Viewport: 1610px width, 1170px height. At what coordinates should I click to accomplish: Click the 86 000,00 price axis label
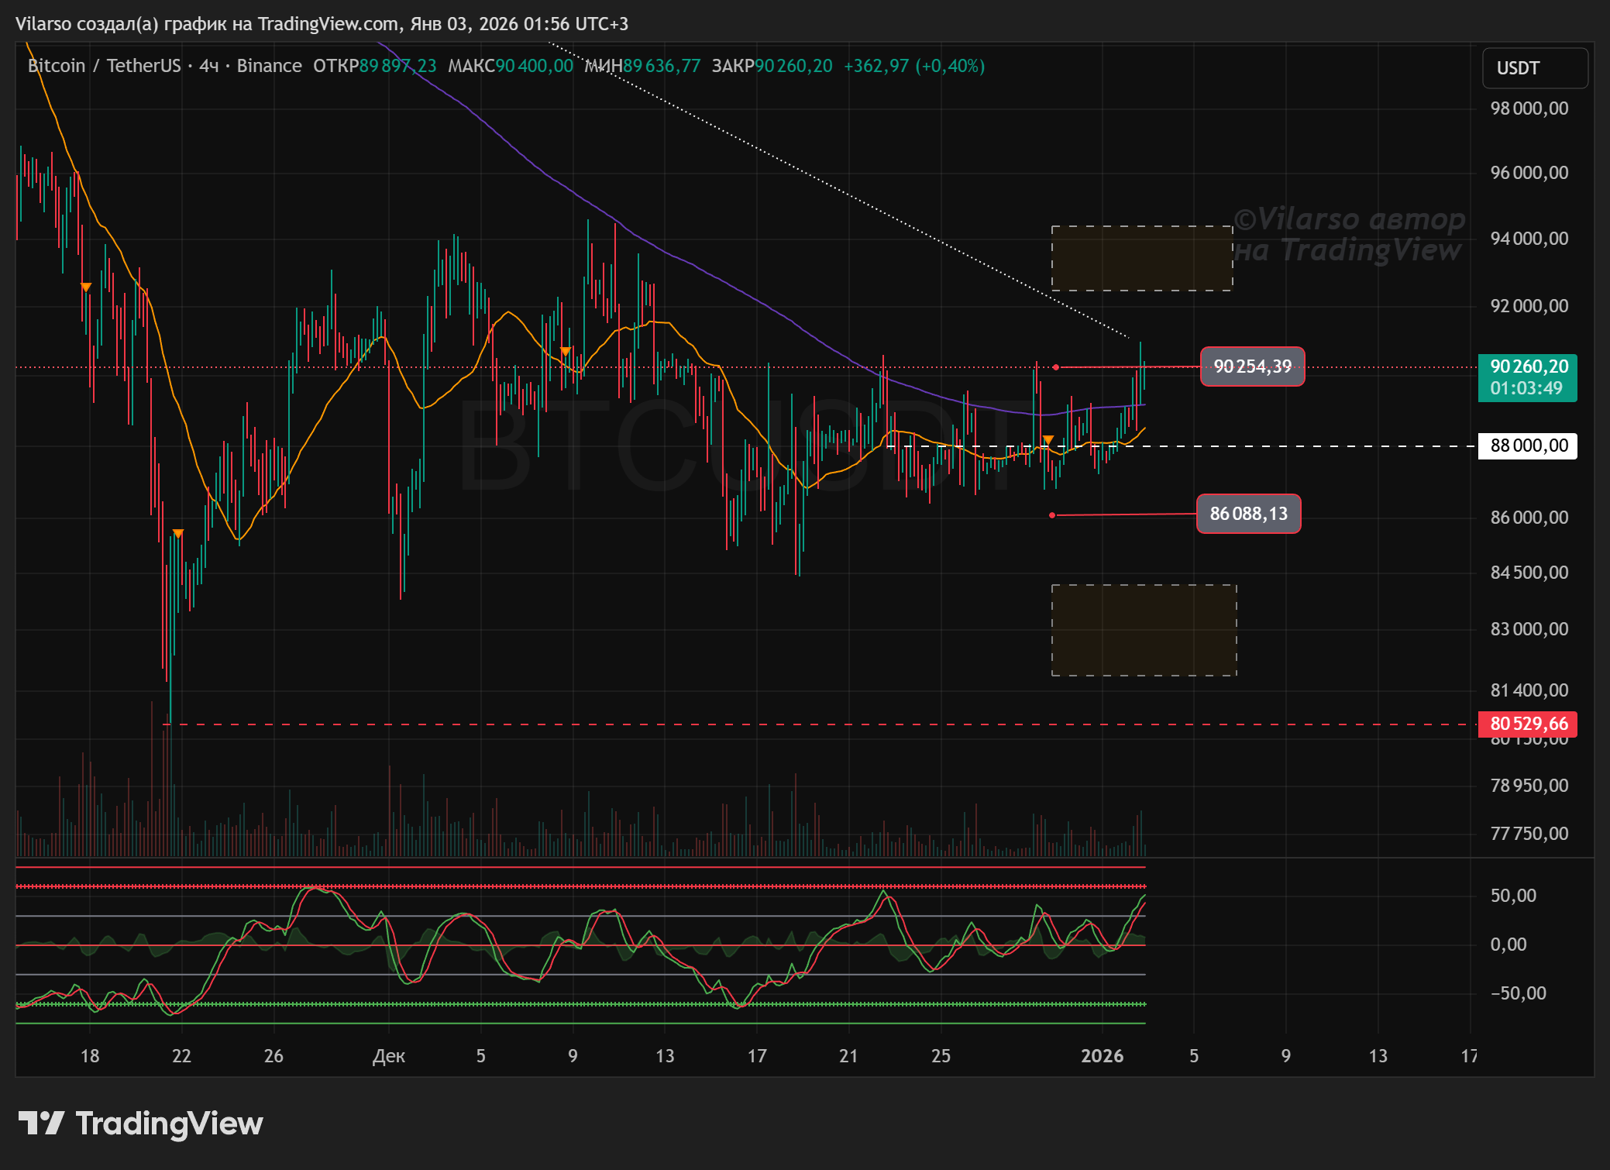(x=1529, y=518)
